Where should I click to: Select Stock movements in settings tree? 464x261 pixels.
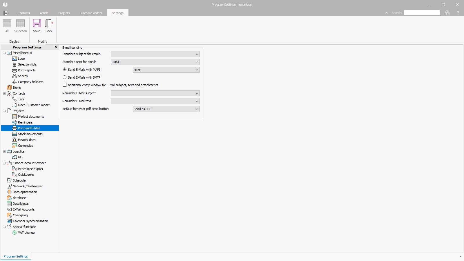[x=30, y=134]
